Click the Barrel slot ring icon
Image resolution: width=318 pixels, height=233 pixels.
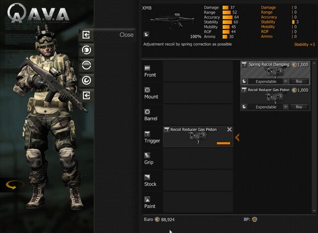[147, 112]
